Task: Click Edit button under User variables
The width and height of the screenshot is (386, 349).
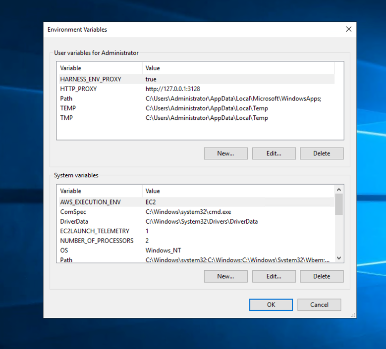Action: pos(274,153)
